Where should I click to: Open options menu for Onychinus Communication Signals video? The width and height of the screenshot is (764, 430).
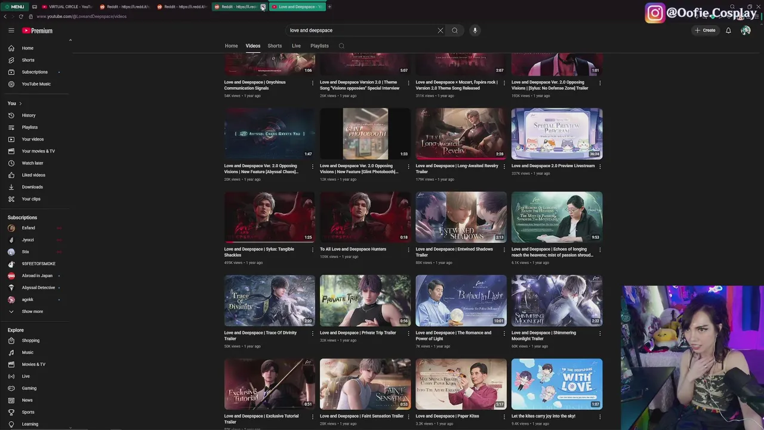pos(312,83)
